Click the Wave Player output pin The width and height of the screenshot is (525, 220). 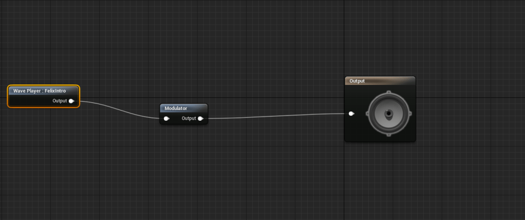[x=72, y=101]
